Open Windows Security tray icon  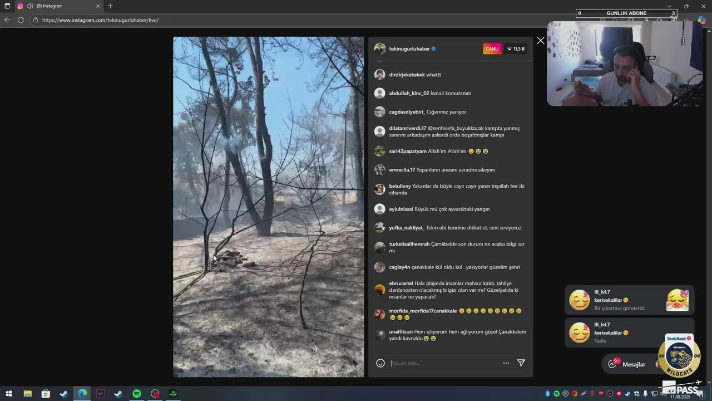click(636, 394)
